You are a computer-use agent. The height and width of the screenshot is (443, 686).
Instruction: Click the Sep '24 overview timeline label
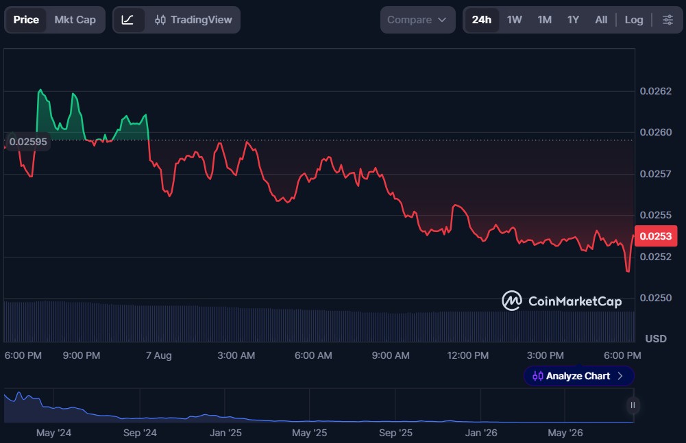[x=140, y=433]
